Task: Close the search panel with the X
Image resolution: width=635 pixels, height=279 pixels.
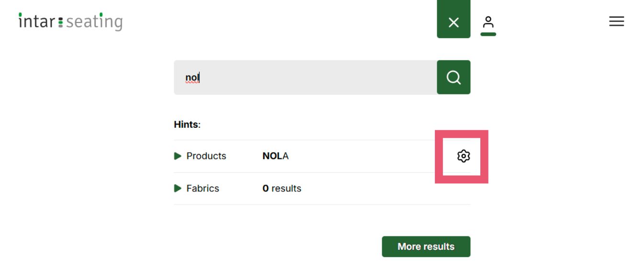Action: pyautogui.click(x=453, y=22)
